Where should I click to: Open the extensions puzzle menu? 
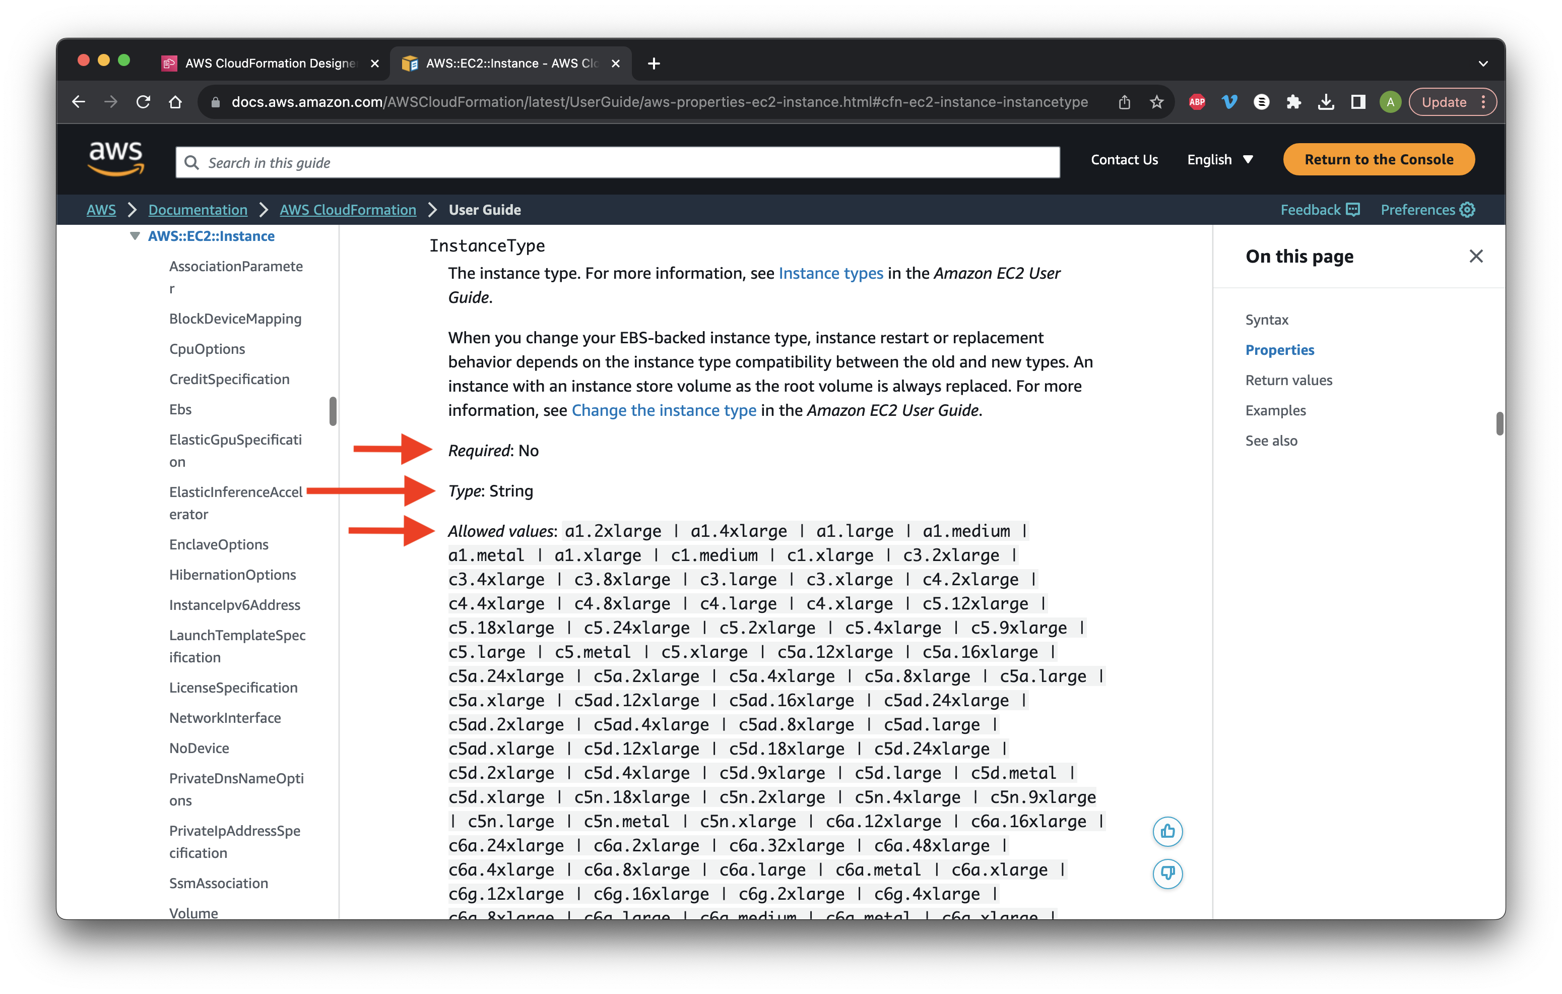click(x=1293, y=102)
